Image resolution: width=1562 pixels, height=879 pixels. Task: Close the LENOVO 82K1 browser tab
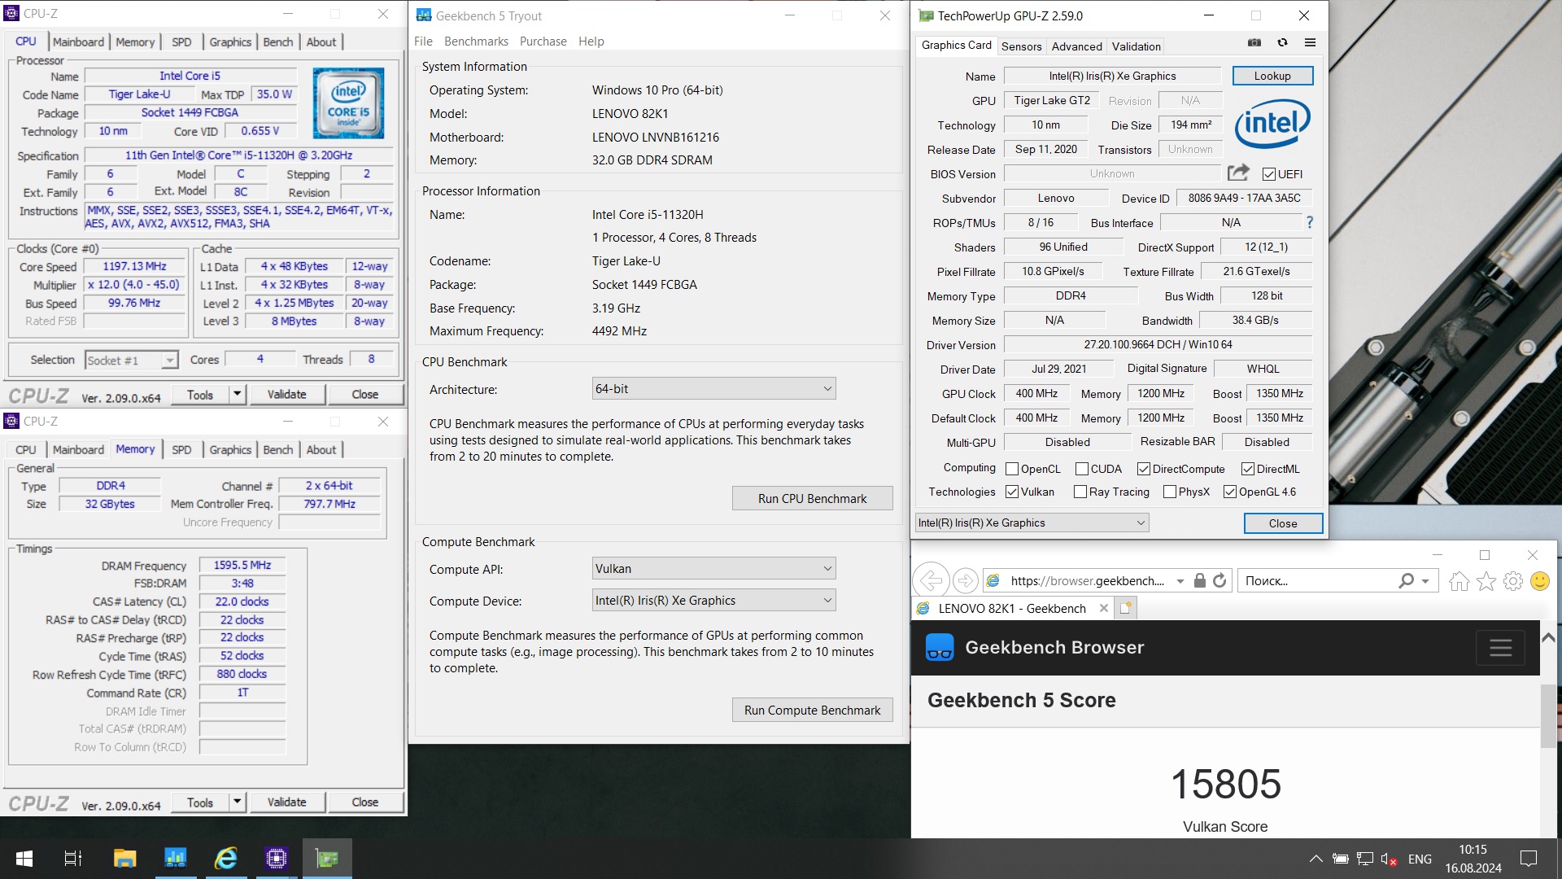[x=1103, y=608]
